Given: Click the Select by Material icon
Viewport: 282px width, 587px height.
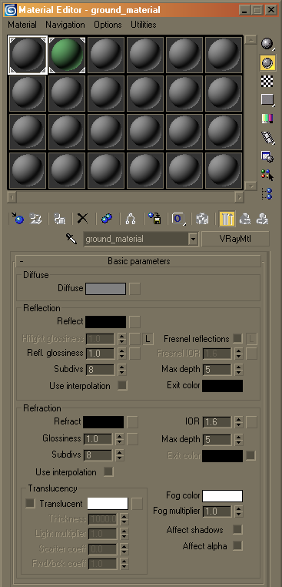Looking at the screenshot, I should [267, 175].
